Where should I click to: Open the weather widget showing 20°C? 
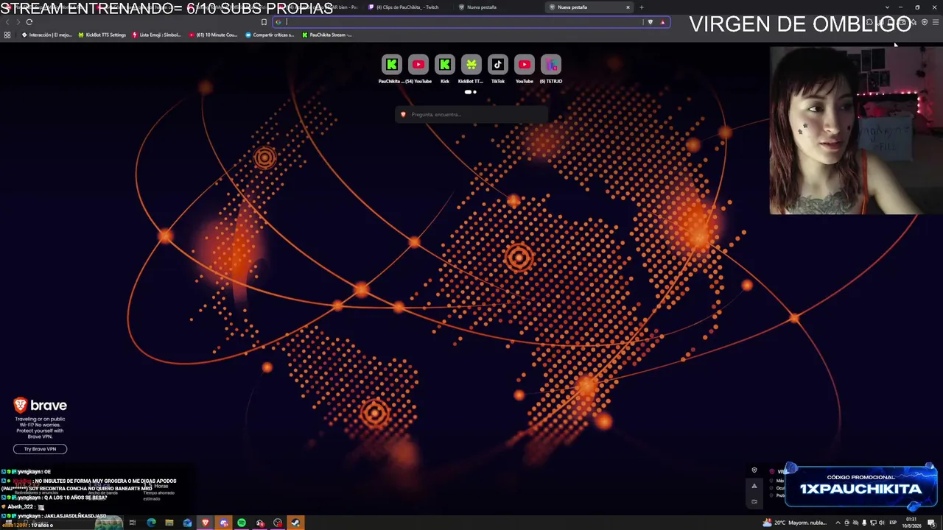point(796,523)
